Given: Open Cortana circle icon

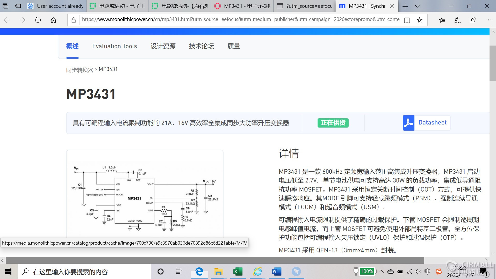Looking at the screenshot, I should click(161, 271).
